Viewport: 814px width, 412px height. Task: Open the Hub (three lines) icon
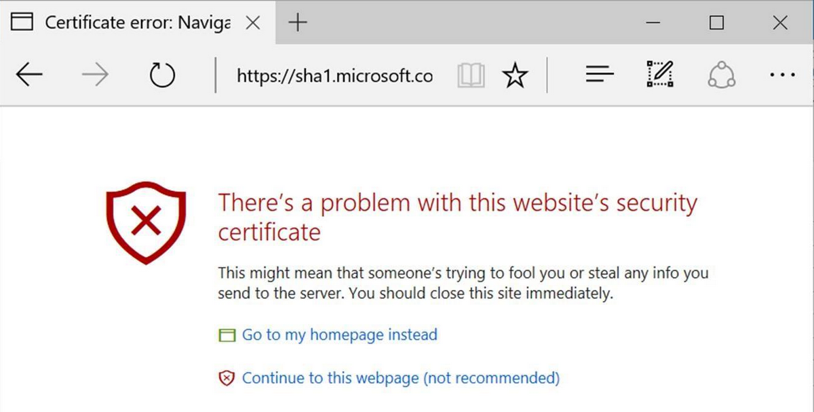click(x=600, y=75)
